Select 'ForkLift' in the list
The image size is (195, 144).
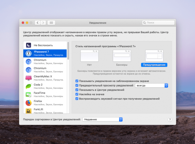[x=45, y=111]
